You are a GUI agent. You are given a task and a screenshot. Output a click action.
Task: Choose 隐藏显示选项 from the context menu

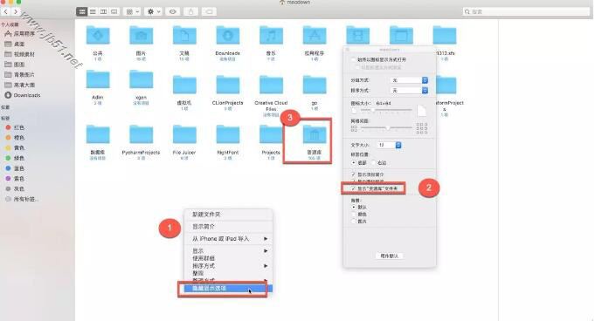pos(229,289)
